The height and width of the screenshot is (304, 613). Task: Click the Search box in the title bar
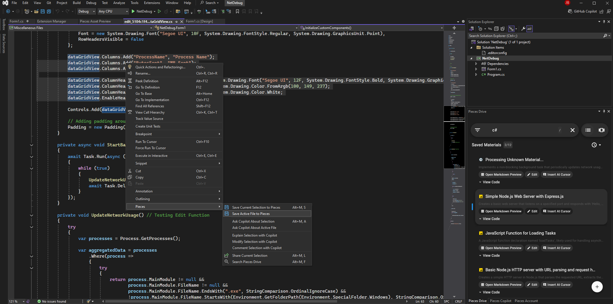209,3
